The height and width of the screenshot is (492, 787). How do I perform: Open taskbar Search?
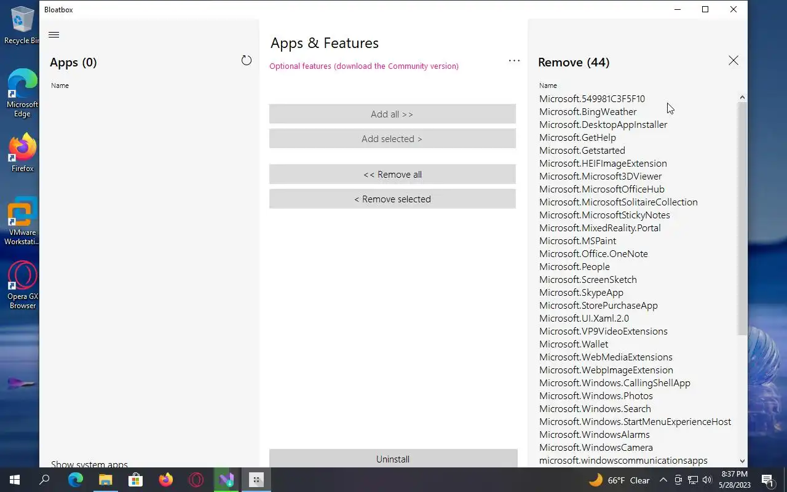44,480
